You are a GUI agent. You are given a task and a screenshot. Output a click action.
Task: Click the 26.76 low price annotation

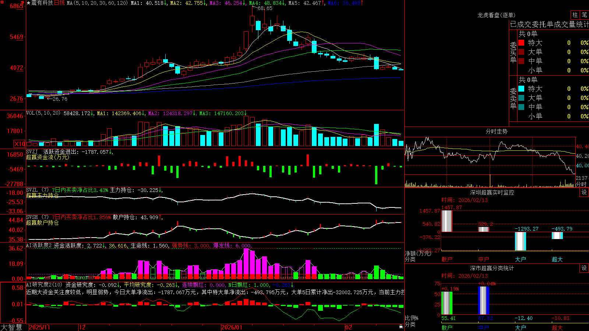click(x=60, y=99)
